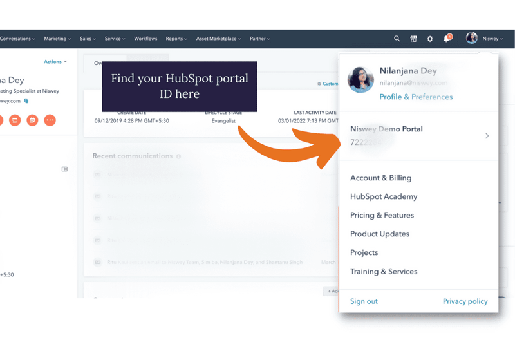The image size is (515, 360).
Task: Click the Evangelist lifecycle stage value
Action: 223,121
